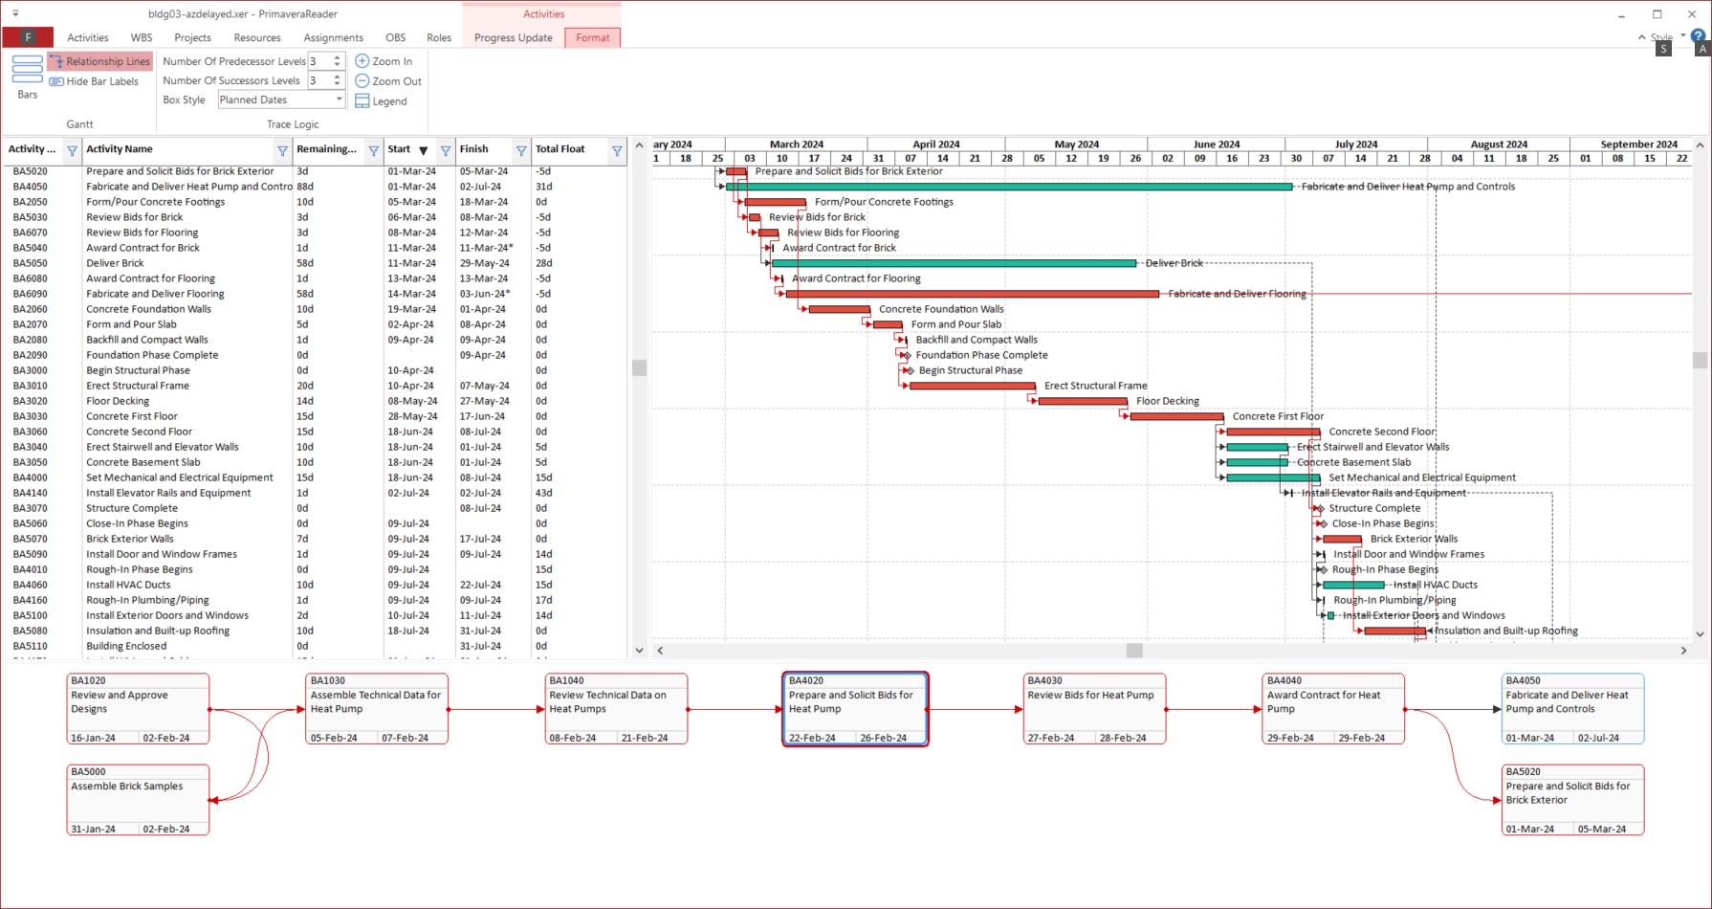The image size is (1712, 909).
Task: Toggle Hide Bar Labels option
Action: (x=95, y=81)
